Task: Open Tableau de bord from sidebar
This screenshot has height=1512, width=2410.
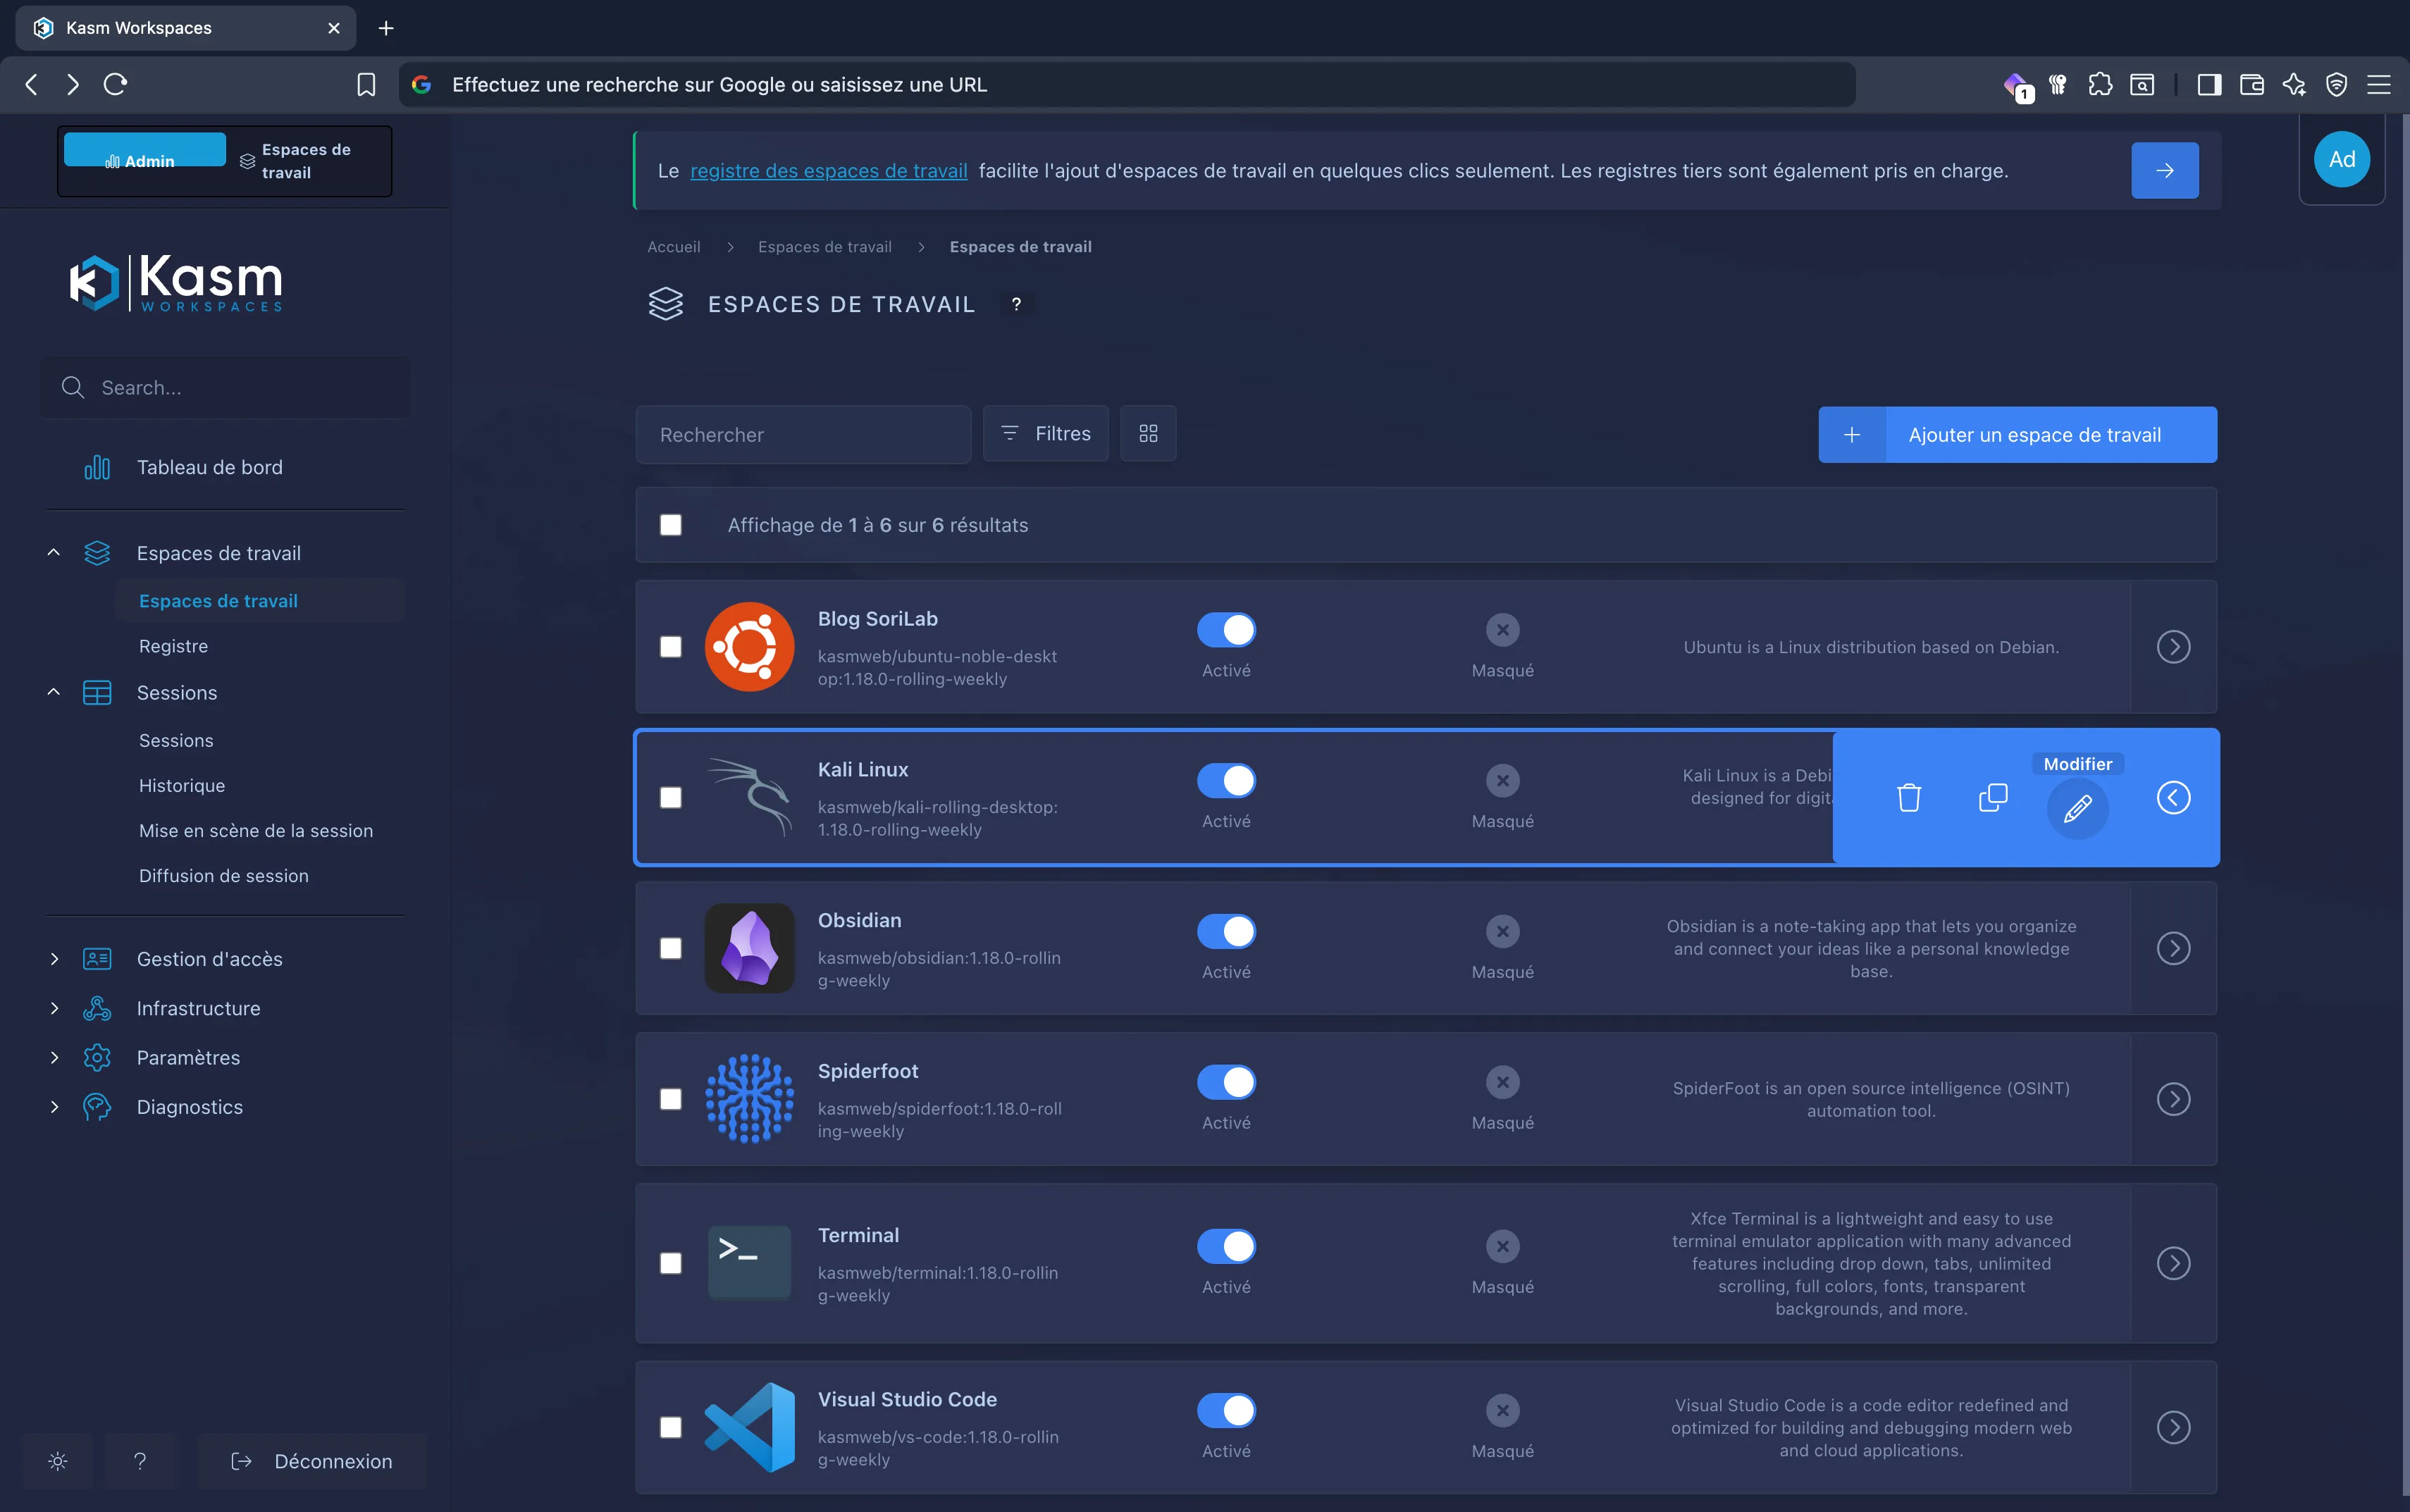Action: click(x=210, y=466)
